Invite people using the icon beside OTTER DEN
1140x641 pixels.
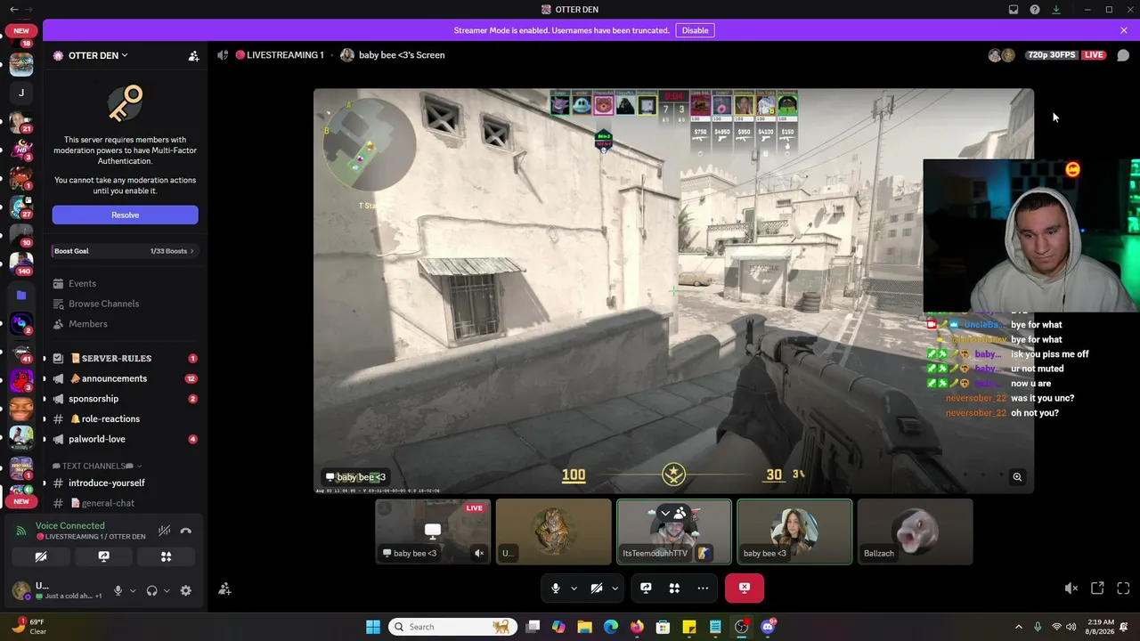coord(193,55)
